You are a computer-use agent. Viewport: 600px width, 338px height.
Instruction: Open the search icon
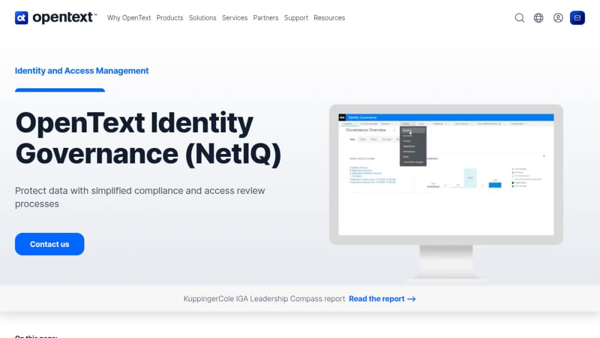519,18
